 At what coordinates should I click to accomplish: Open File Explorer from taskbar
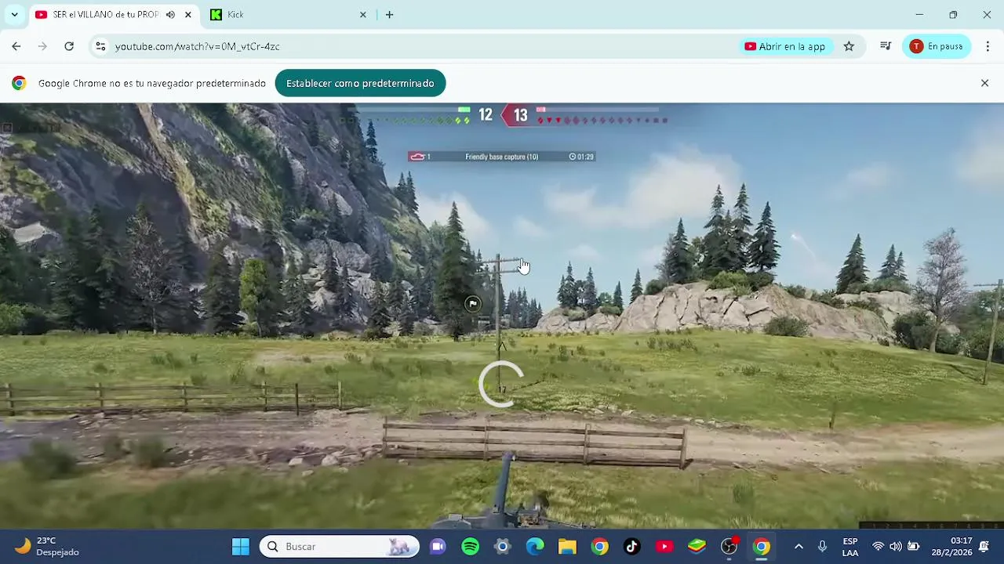tap(567, 546)
